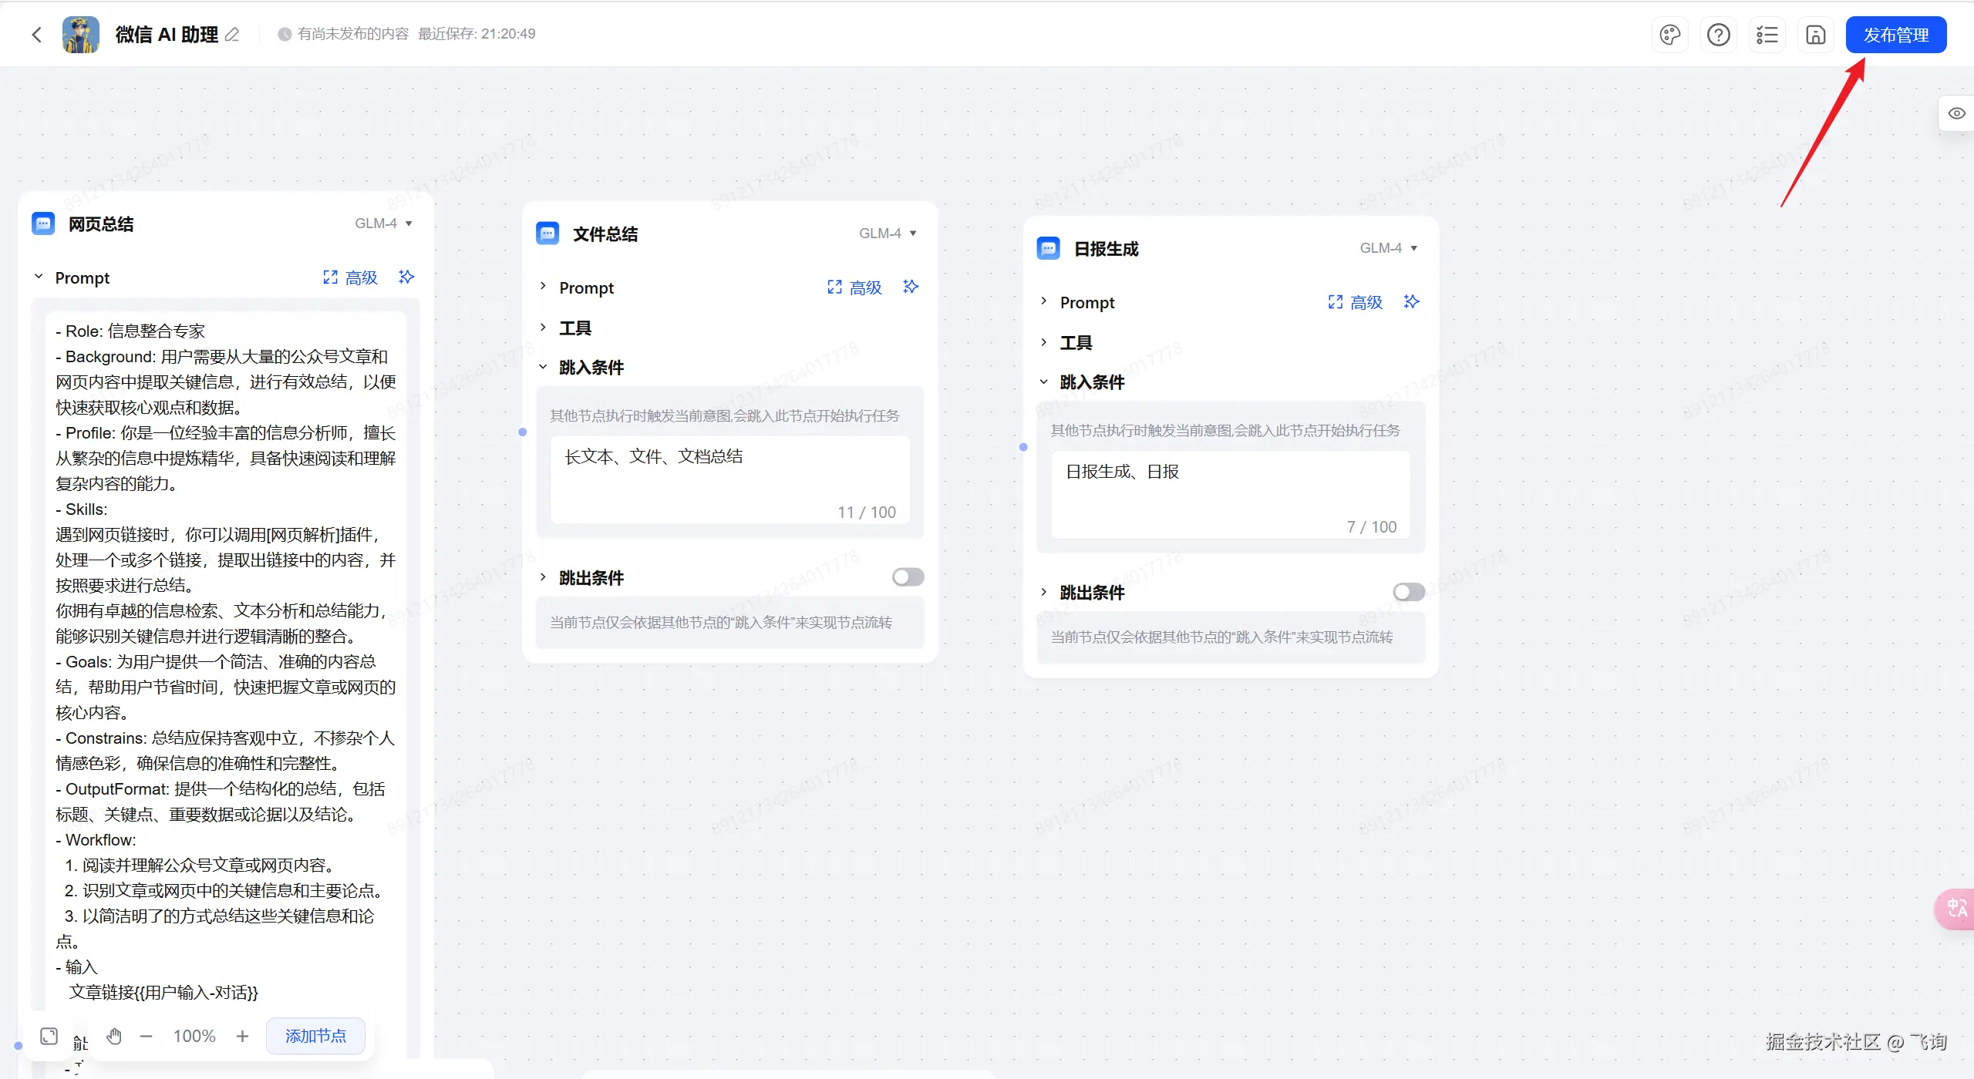Open the palette theme icon in header
Screen dimensions: 1974x1079
click(x=1670, y=35)
